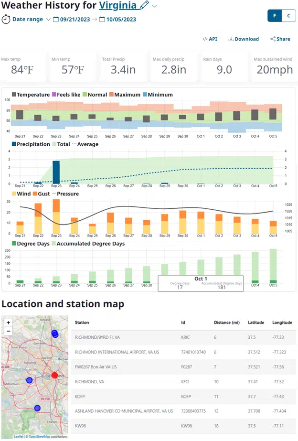Click the Share network icon
298x441 pixels.
[273, 39]
